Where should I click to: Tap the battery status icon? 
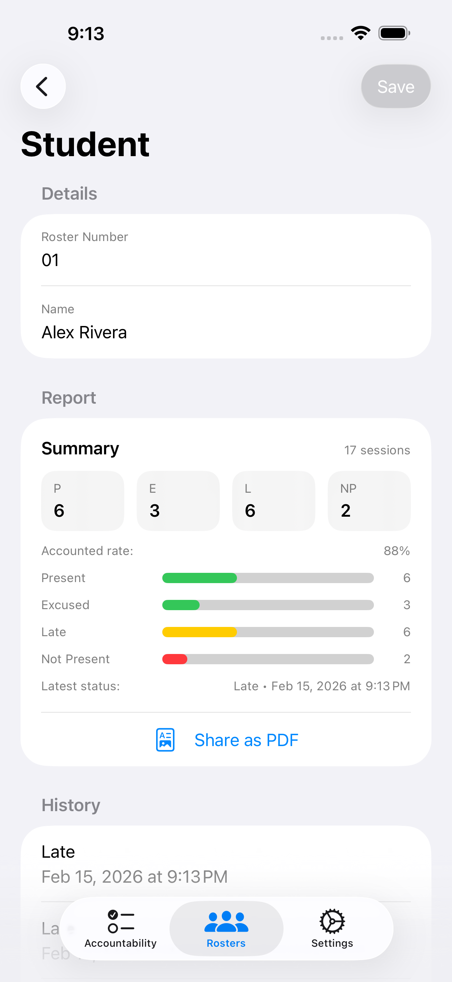click(x=394, y=33)
